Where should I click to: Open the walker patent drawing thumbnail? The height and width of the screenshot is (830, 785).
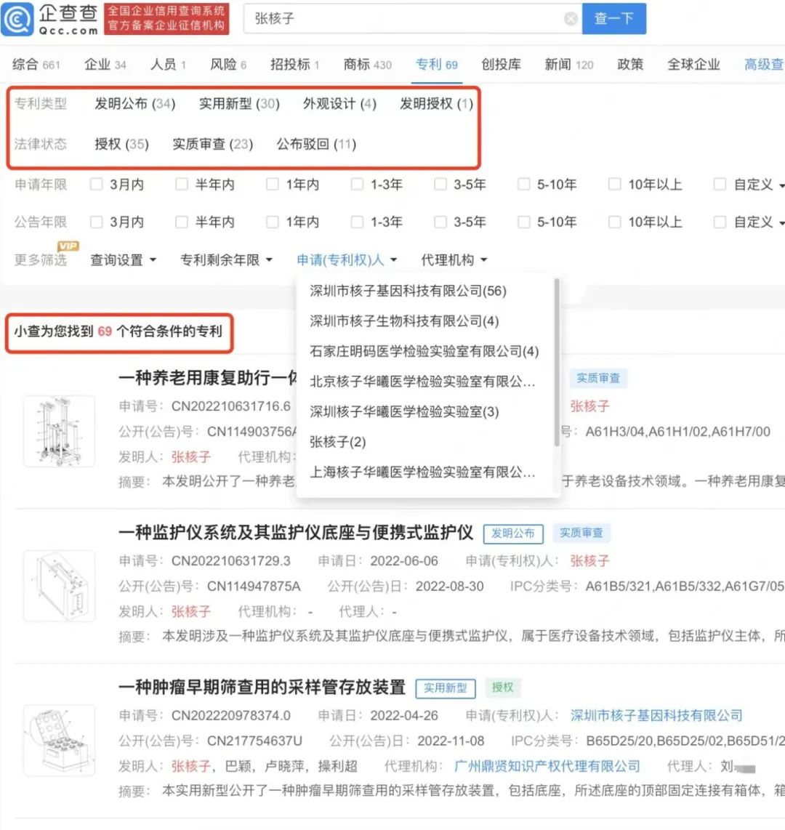pos(59,432)
